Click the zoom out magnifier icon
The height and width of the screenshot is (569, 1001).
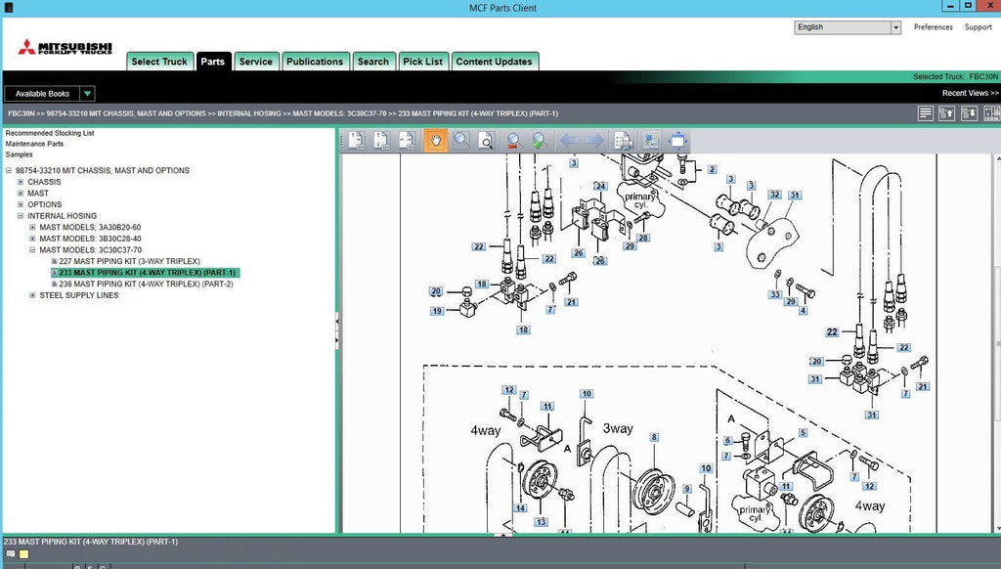[x=513, y=141]
